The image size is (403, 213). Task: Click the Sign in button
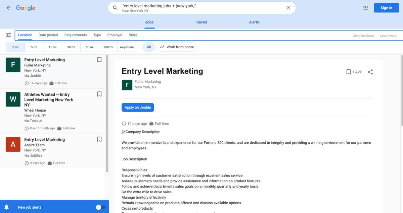tap(386, 8)
